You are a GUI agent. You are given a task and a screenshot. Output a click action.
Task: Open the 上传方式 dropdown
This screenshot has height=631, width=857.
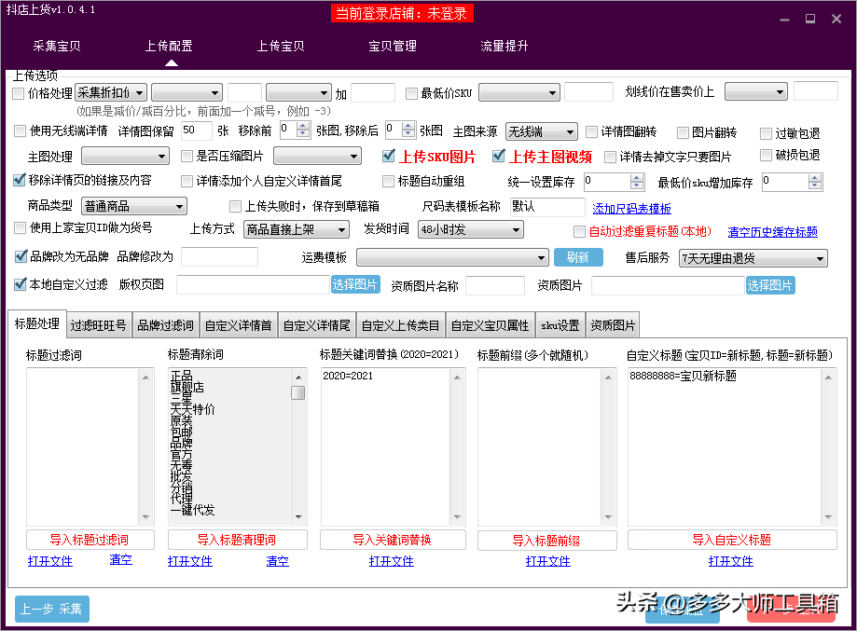point(296,228)
